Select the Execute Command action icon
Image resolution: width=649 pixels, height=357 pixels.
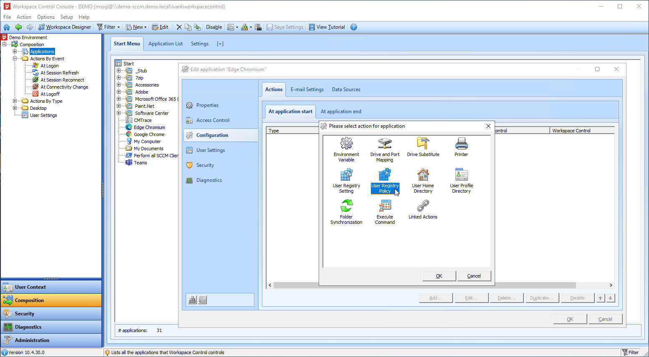[385, 206]
